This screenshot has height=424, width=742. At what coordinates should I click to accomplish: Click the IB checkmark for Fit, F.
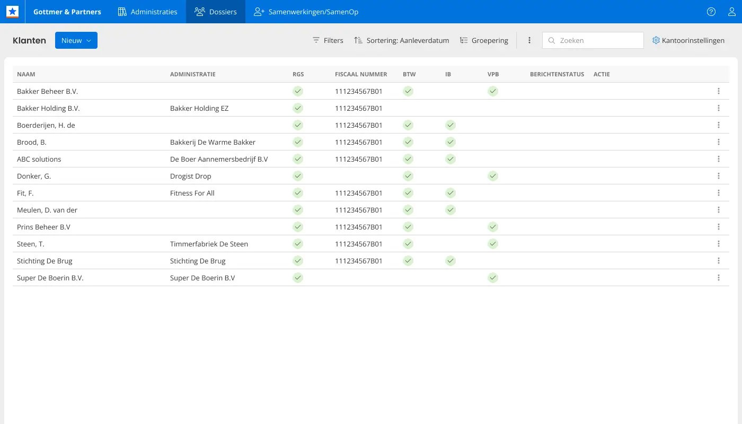[x=450, y=193]
